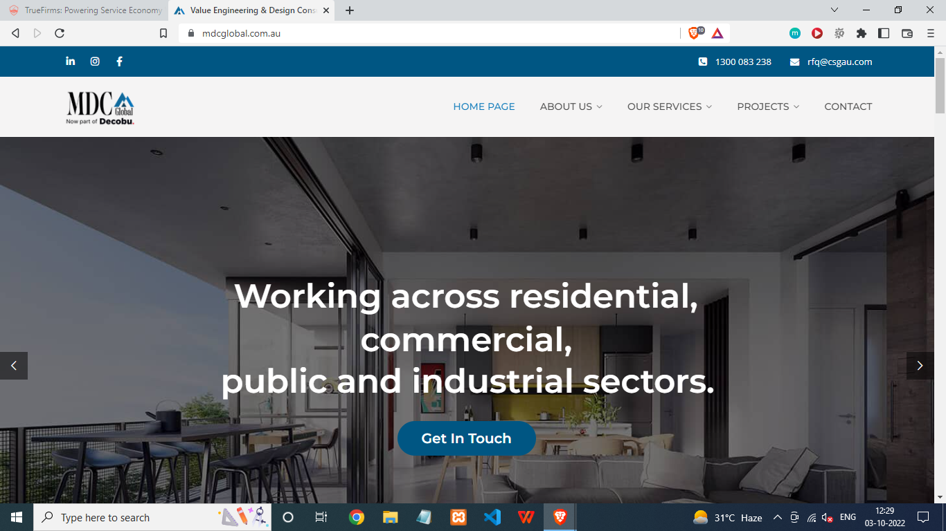This screenshot has width=946, height=531.
Task: Toggle the browser sidebar panel icon
Action: click(884, 33)
